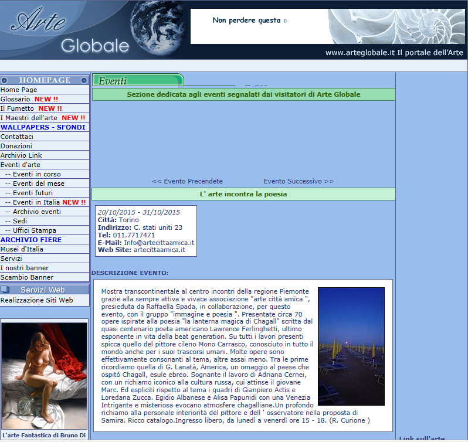Click the Sezione dedicata agli eventi banner
Screen dimensions: 468x442
pyautogui.click(x=243, y=94)
